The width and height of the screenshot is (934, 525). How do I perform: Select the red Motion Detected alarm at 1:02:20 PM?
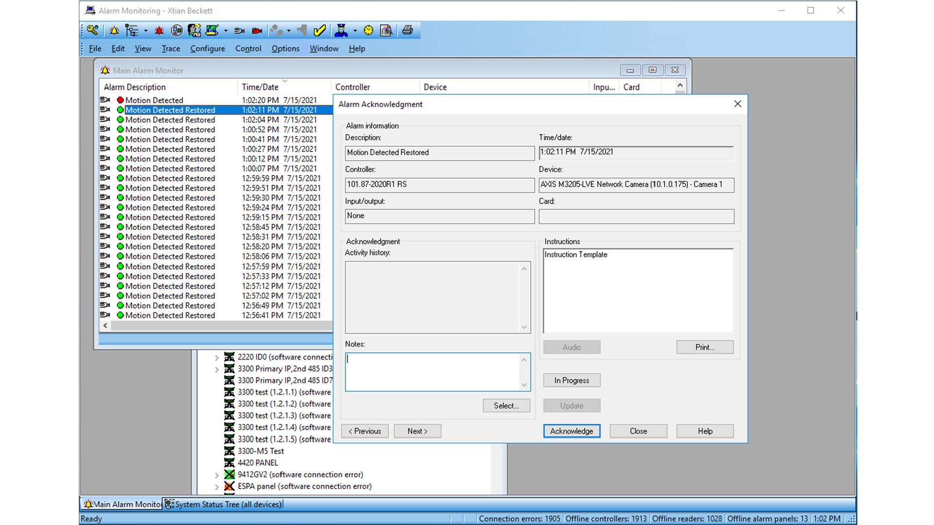(x=216, y=100)
